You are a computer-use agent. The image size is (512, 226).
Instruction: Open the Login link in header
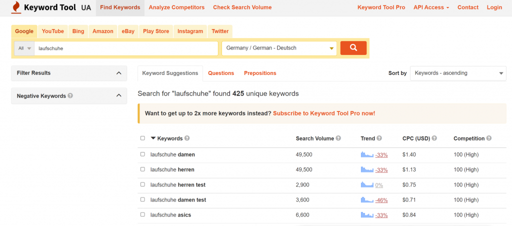tap(494, 7)
